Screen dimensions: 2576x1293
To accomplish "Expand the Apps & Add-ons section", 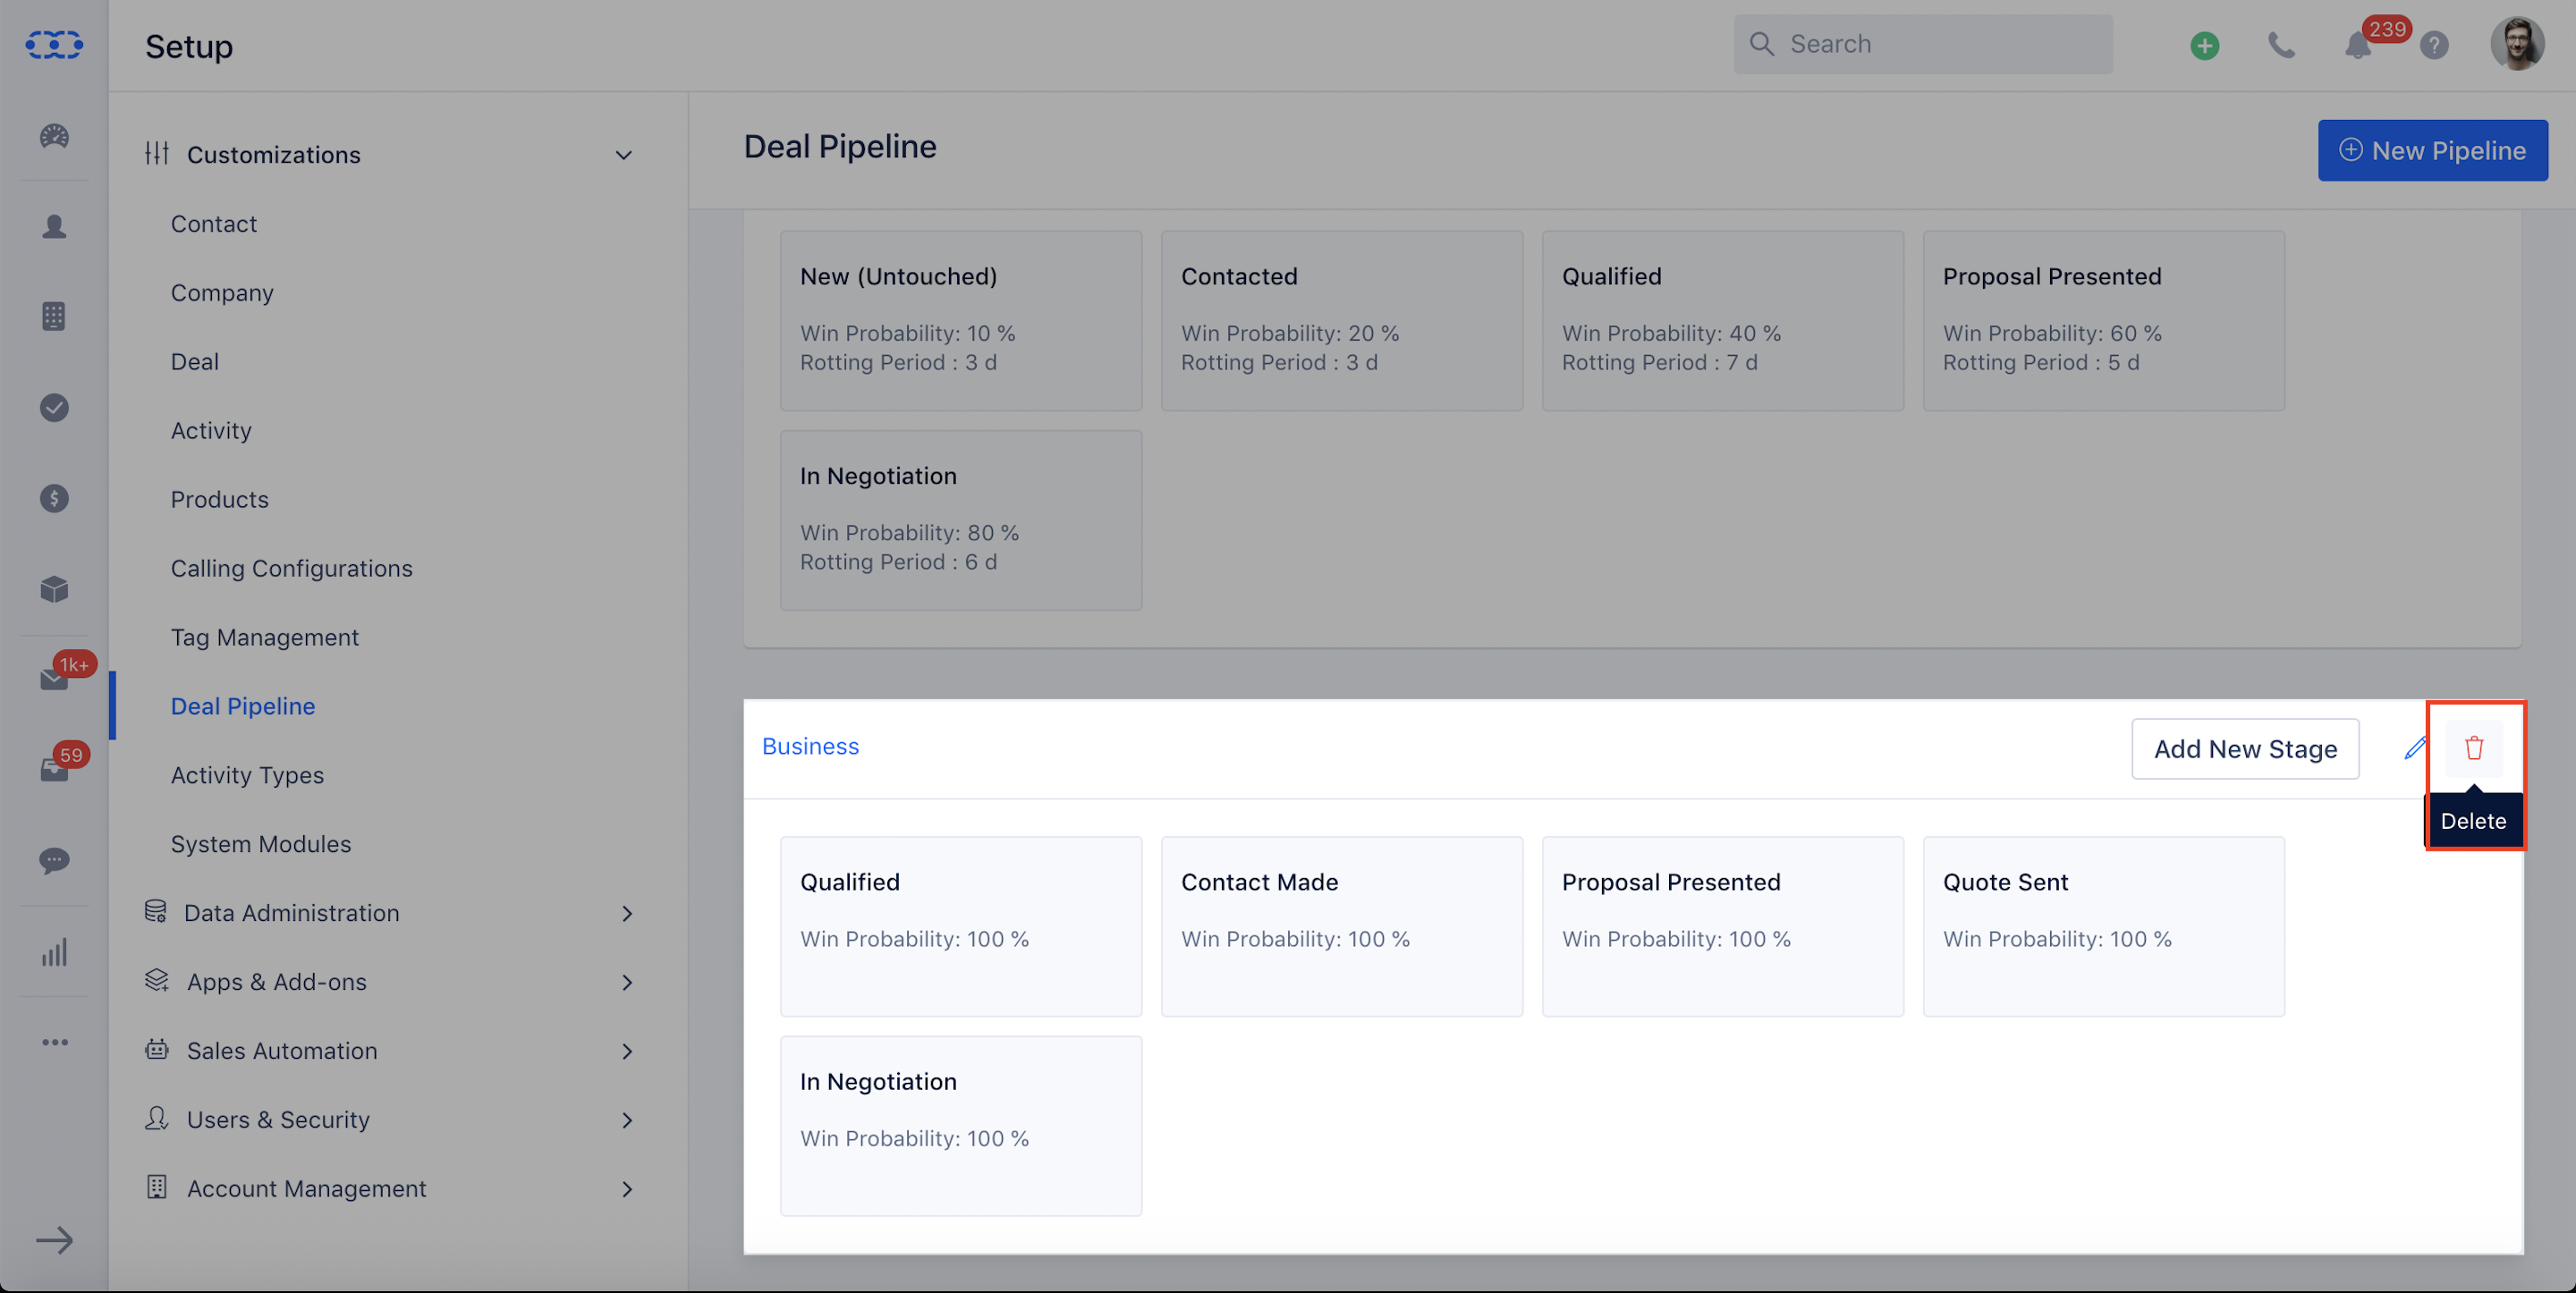I will [x=627, y=982].
